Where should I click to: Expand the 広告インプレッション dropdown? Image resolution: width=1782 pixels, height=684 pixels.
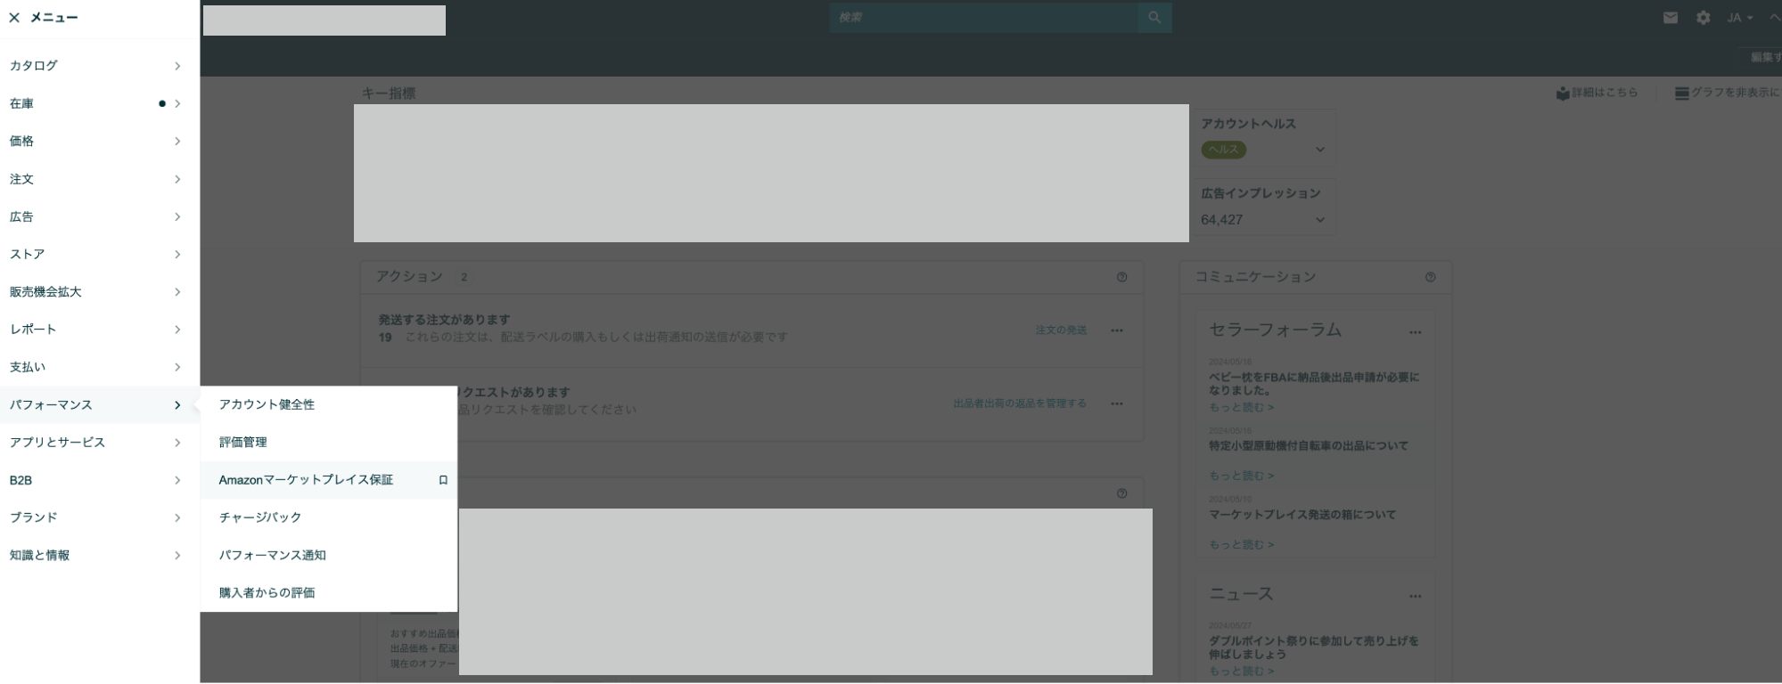coord(1319,220)
